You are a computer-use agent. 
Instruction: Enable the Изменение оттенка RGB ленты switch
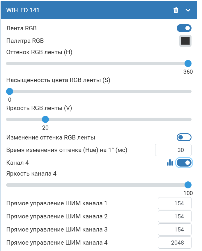click(184, 137)
